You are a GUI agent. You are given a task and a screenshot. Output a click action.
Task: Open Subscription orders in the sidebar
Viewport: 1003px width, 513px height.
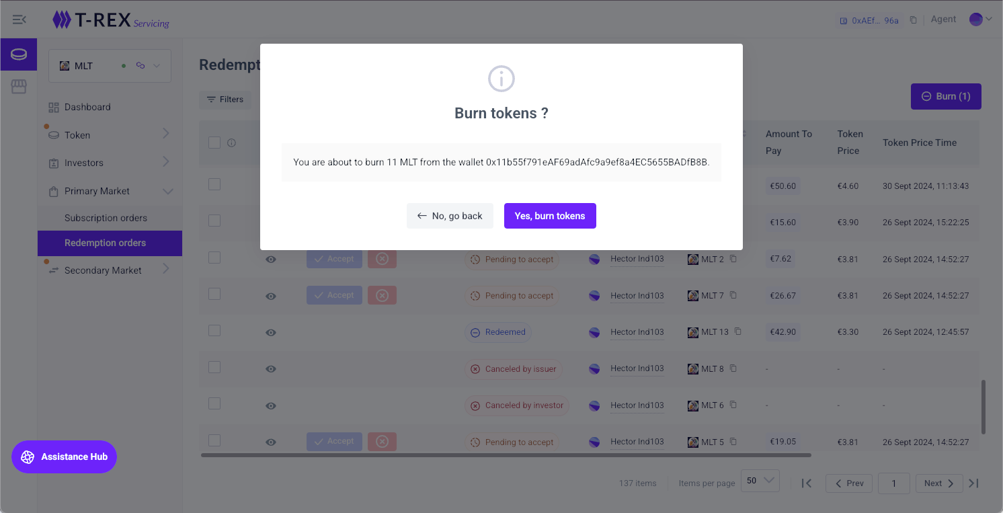click(x=106, y=218)
